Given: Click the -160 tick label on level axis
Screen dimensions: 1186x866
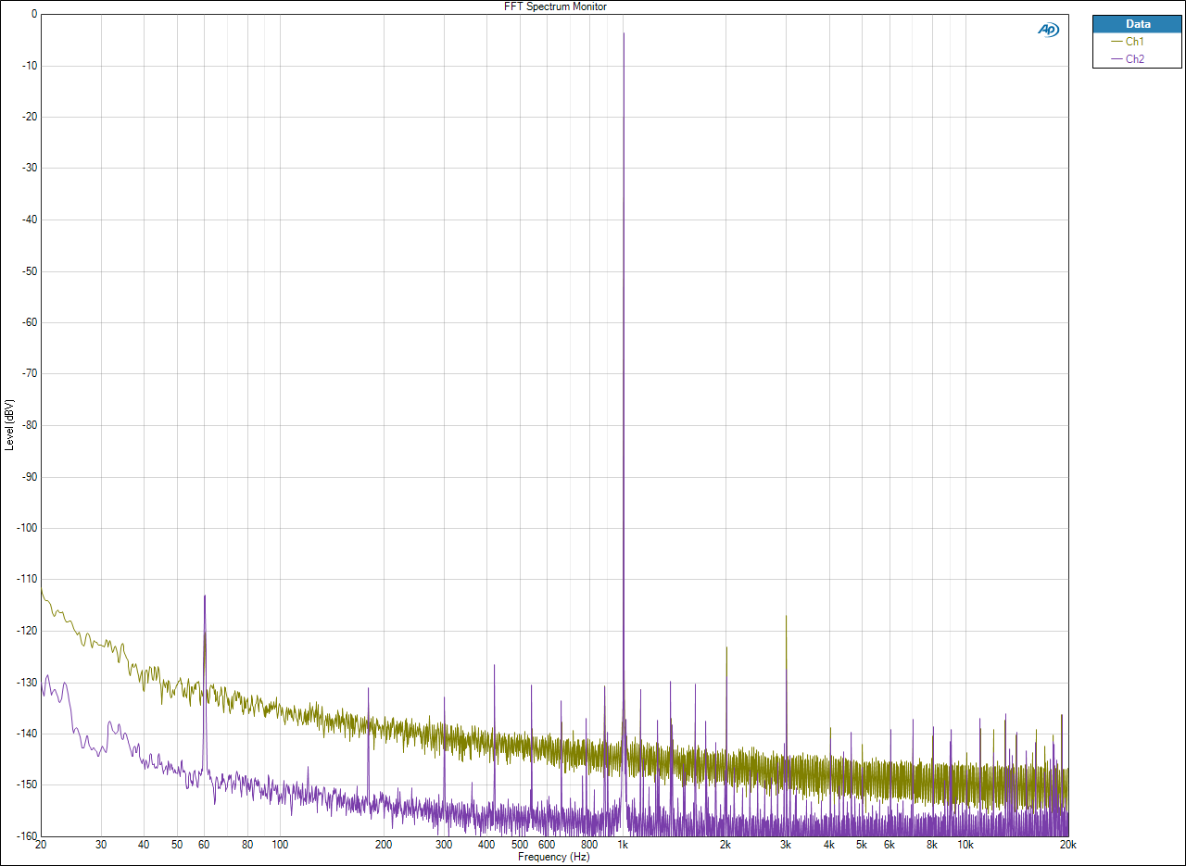Looking at the screenshot, I should 27,835.
